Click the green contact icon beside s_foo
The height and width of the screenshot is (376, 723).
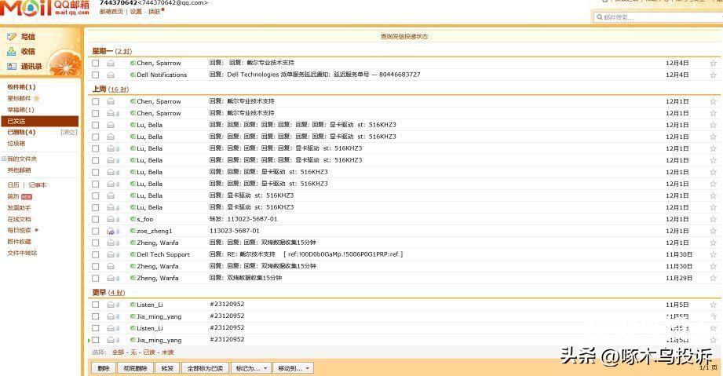pyautogui.click(x=133, y=219)
